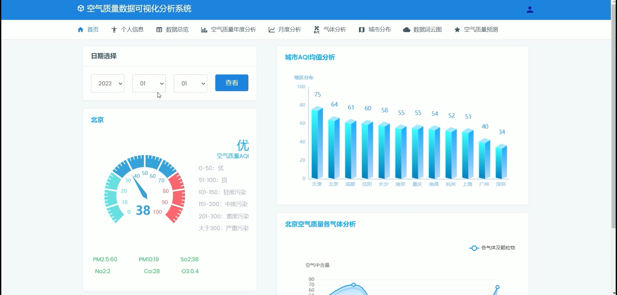Viewport: 617px width, 295px height.
Task: Open the day selector dropdown
Action: coord(190,83)
